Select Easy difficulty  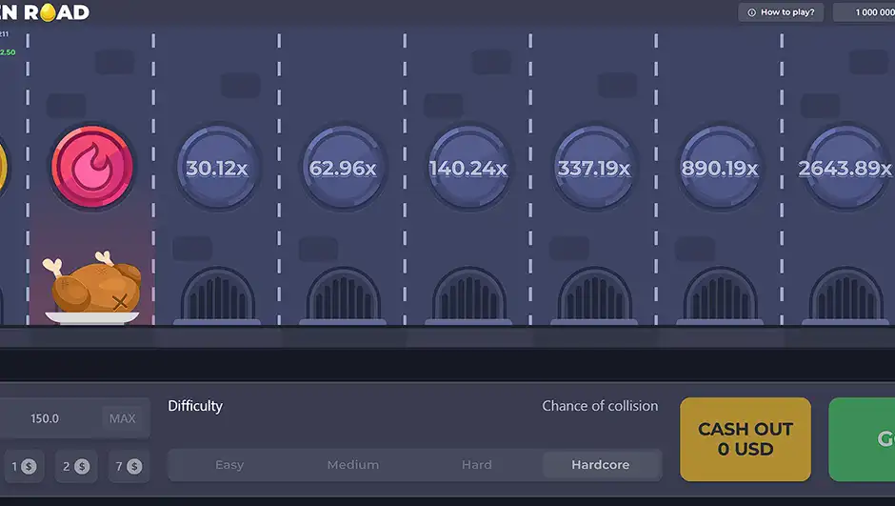229,465
